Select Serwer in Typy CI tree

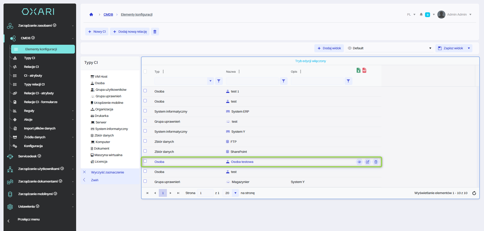click(x=101, y=122)
